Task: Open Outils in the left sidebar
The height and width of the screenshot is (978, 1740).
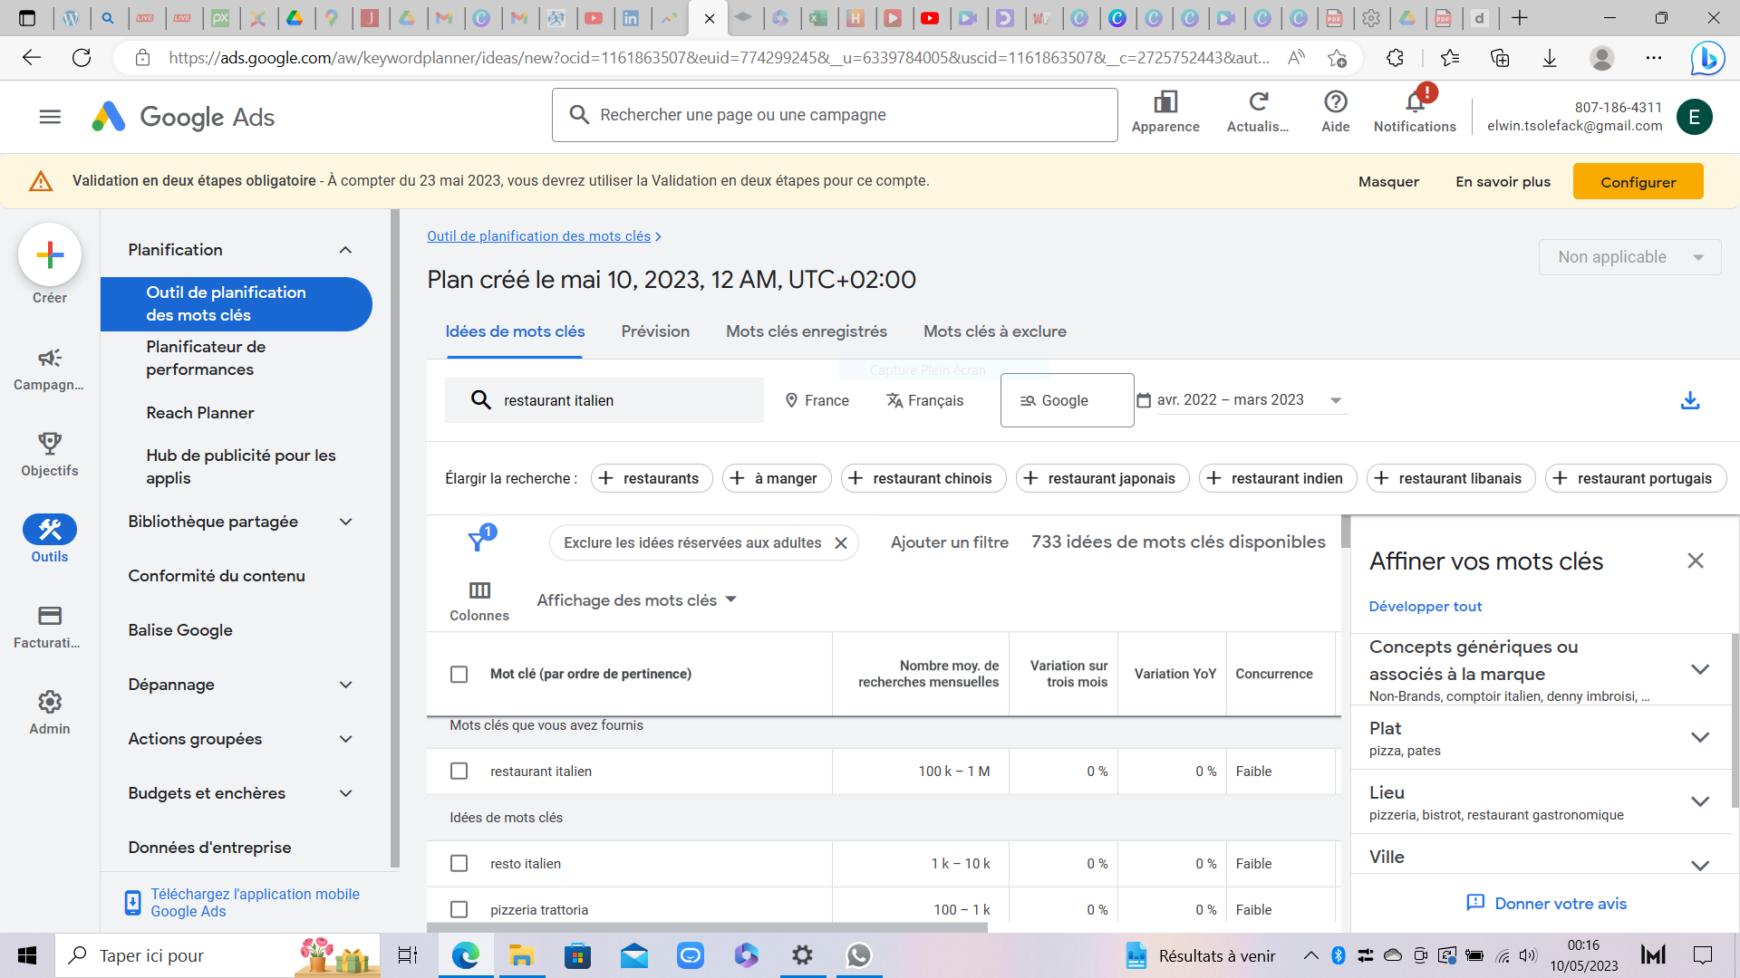Action: [50, 530]
